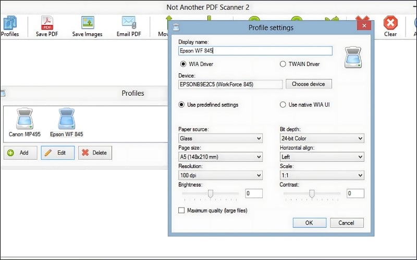Open the Bit depth dropdown
417x260 pixels.
tap(322, 138)
